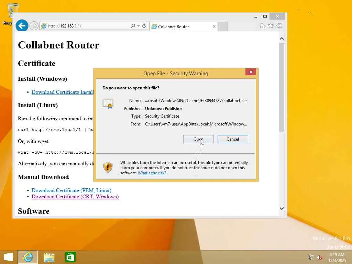Click the certificate file icon in dialog
The image size is (352, 264).
[x=108, y=104]
